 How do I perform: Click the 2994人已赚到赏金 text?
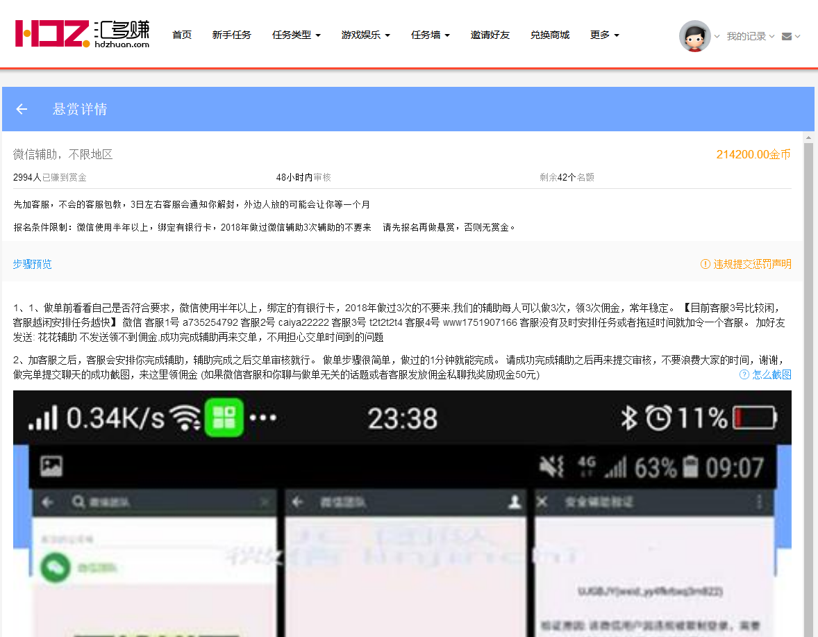49,177
